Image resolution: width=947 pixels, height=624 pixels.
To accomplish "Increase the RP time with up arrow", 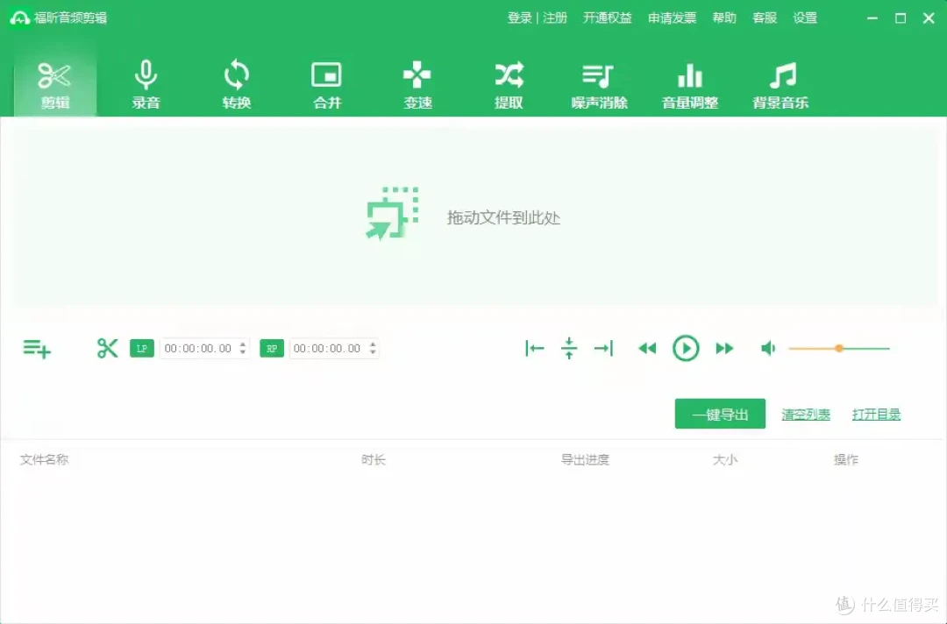I will point(373,344).
